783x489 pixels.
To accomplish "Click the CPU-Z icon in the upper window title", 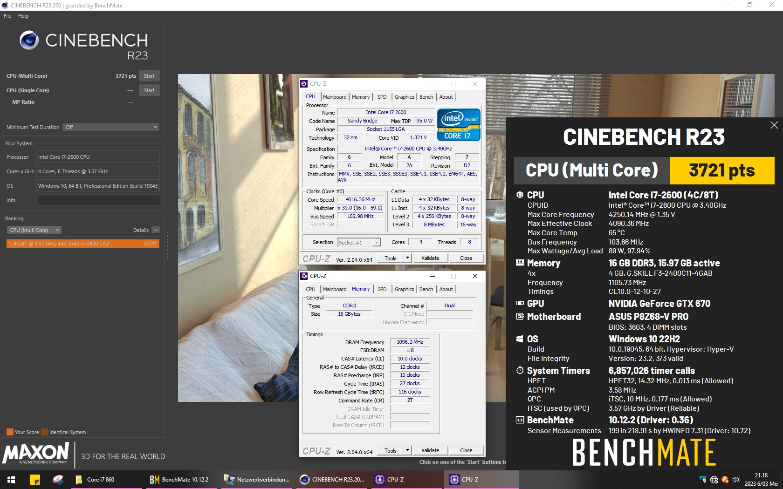I will 304,84.
